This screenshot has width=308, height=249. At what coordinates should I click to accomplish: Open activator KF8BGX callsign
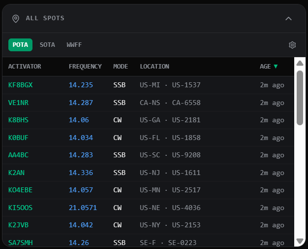pyautogui.click(x=21, y=85)
